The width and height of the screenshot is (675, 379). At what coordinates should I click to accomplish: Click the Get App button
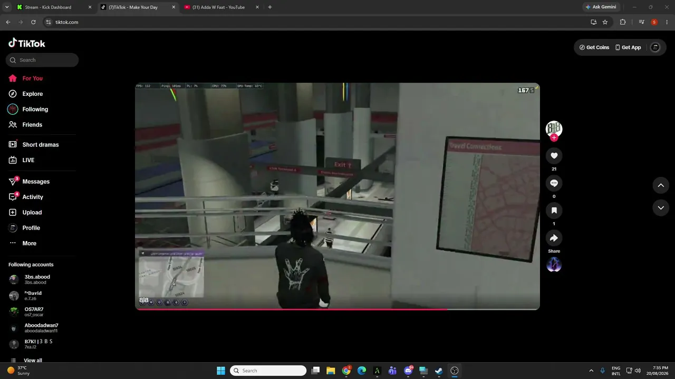[628, 47]
